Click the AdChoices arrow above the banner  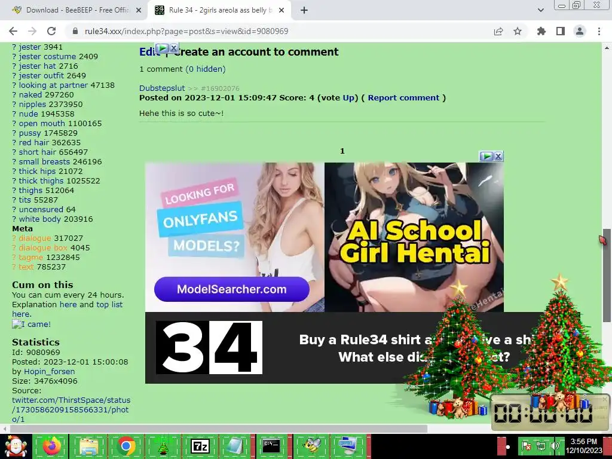pos(486,156)
